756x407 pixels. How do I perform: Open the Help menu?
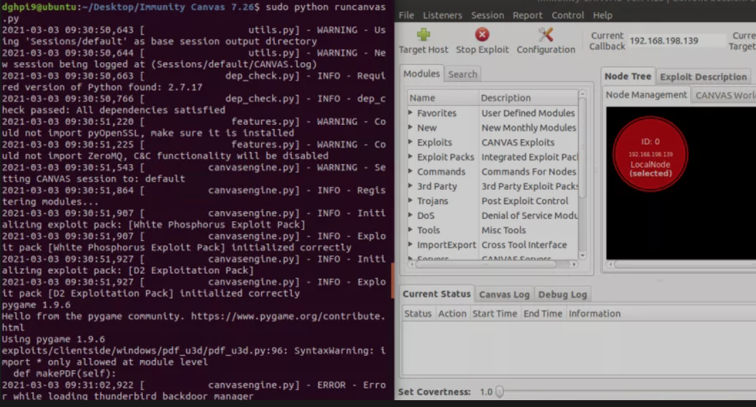pyautogui.click(x=602, y=15)
